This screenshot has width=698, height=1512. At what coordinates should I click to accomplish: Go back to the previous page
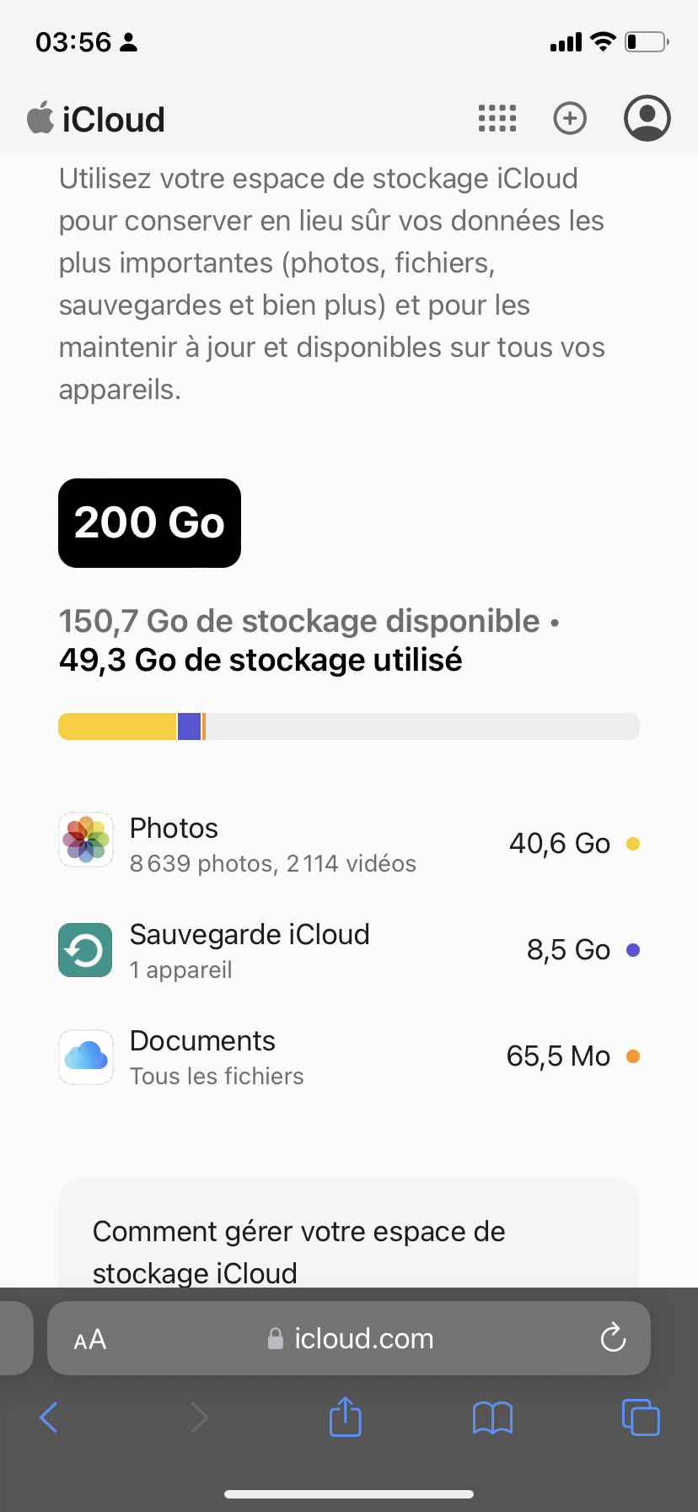coord(49,1417)
